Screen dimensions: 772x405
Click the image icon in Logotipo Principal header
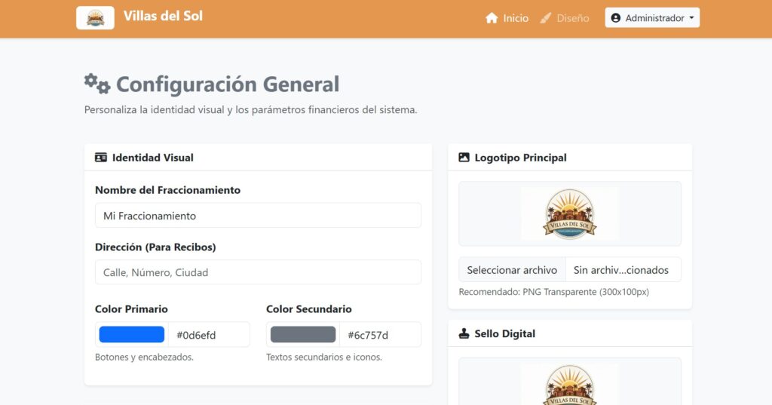(x=464, y=158)
